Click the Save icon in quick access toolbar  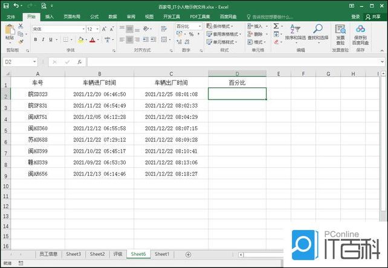pos(6,5)
